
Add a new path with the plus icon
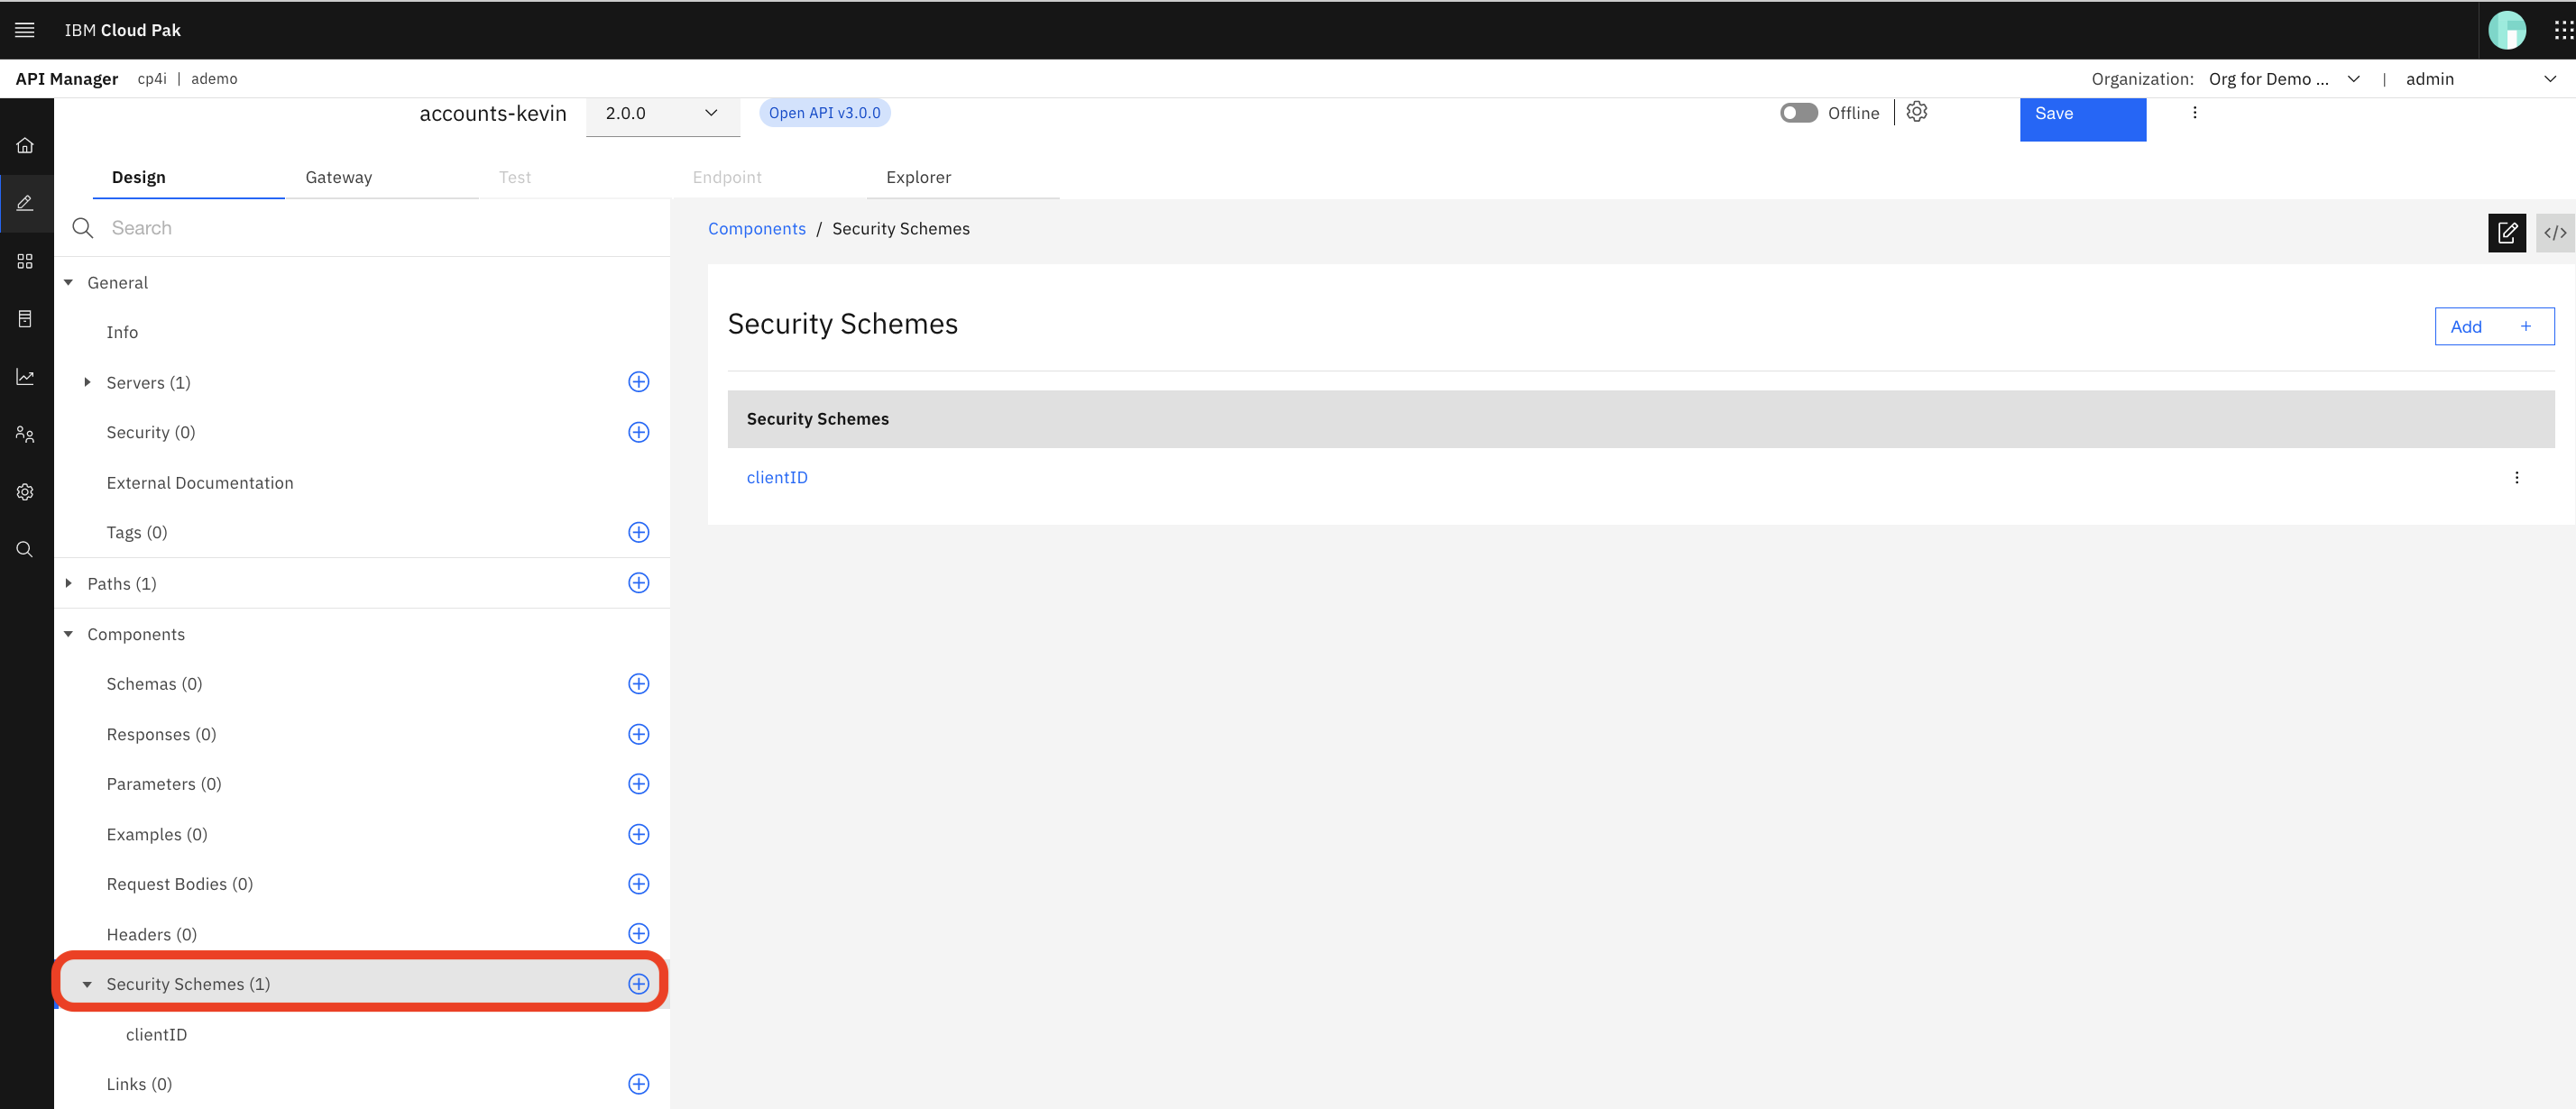tap(639, 583)
